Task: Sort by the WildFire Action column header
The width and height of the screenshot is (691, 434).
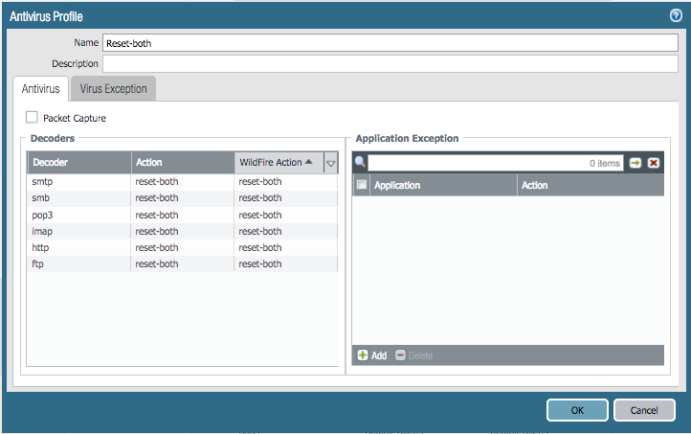Action: coord(278,163)
